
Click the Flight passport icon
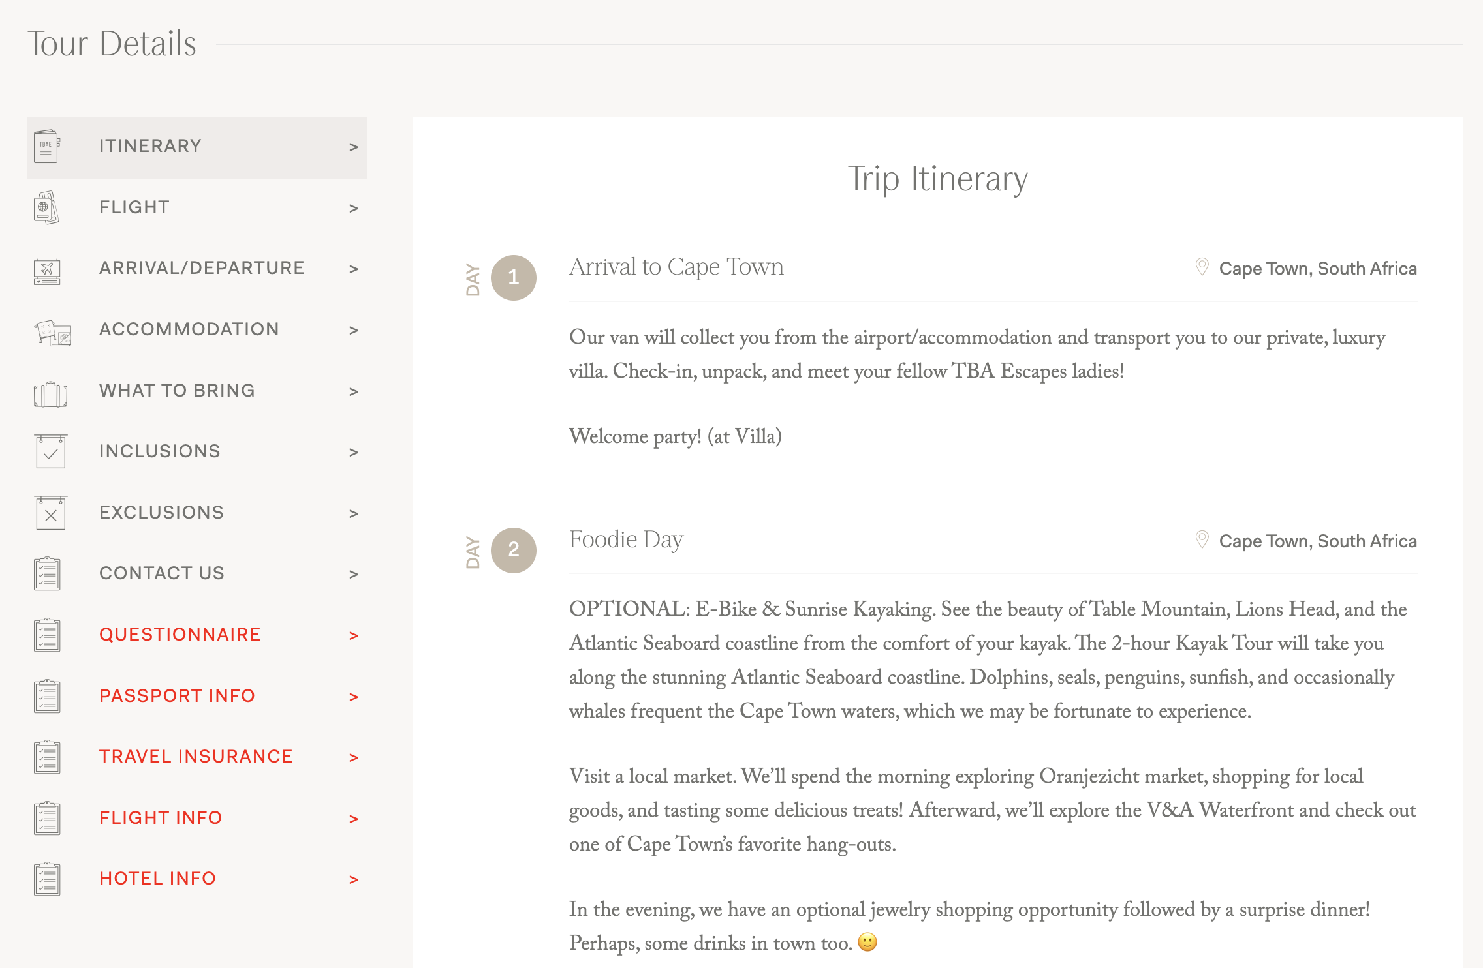[46, 208]
